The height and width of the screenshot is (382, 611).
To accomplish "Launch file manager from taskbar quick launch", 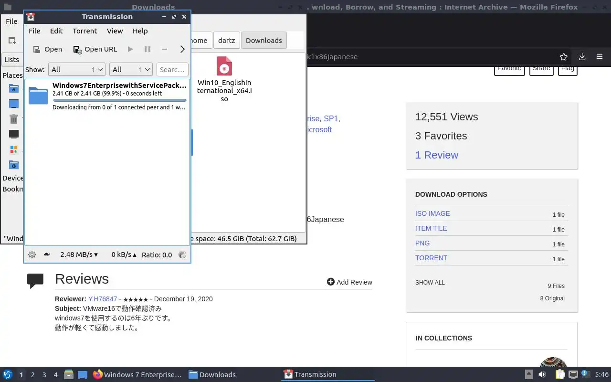I will [x=69, y=375].
